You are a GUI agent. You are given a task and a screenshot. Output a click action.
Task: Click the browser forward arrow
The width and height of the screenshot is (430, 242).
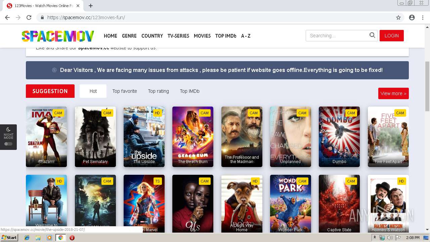[x=18, y=17]
